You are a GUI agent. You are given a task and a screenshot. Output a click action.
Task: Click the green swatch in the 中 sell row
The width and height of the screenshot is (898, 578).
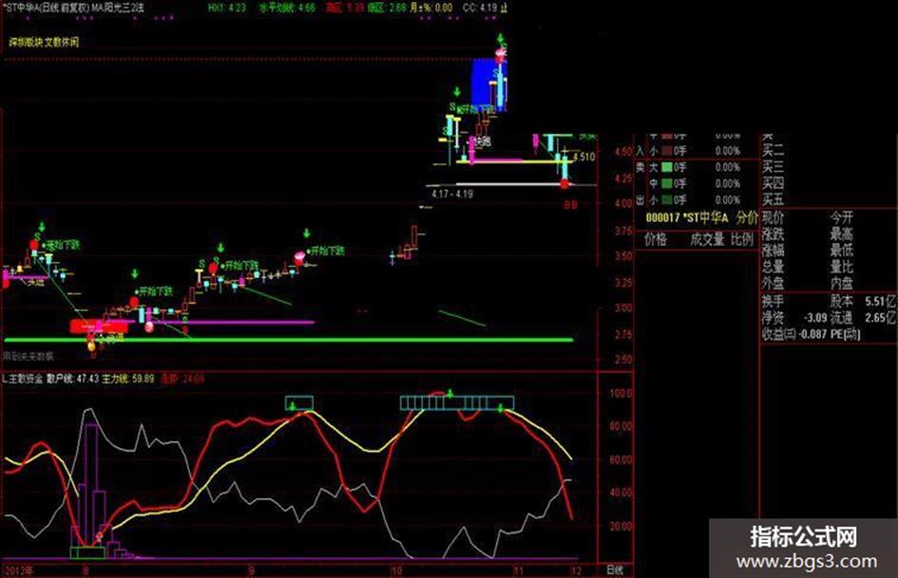pos(667,184)
